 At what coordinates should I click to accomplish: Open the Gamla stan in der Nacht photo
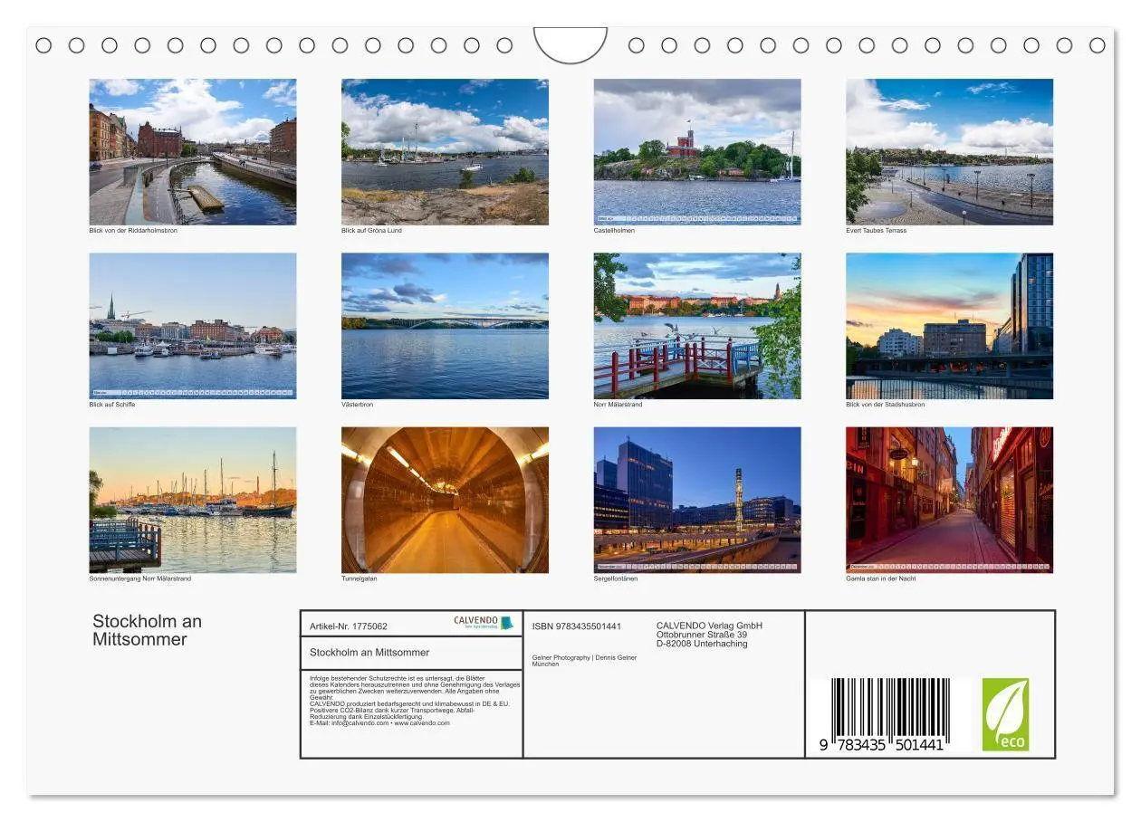click(949, 500)
